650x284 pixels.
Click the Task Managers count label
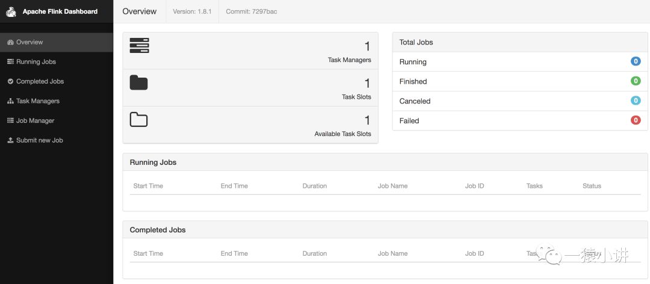point(350,60)
